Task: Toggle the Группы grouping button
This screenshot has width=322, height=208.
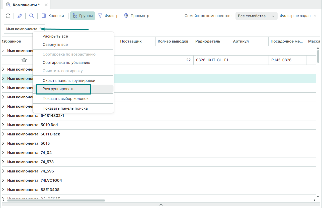Action: (83, 16)
